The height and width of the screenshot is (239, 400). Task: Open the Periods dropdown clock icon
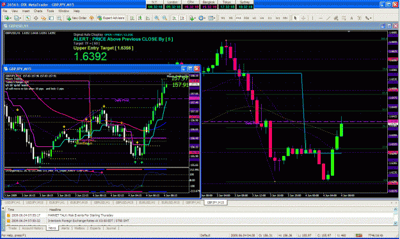[202, 18]
